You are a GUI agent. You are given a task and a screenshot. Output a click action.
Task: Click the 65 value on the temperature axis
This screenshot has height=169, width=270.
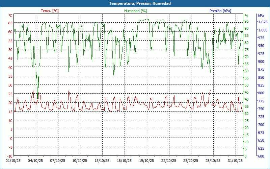point(10,23)
